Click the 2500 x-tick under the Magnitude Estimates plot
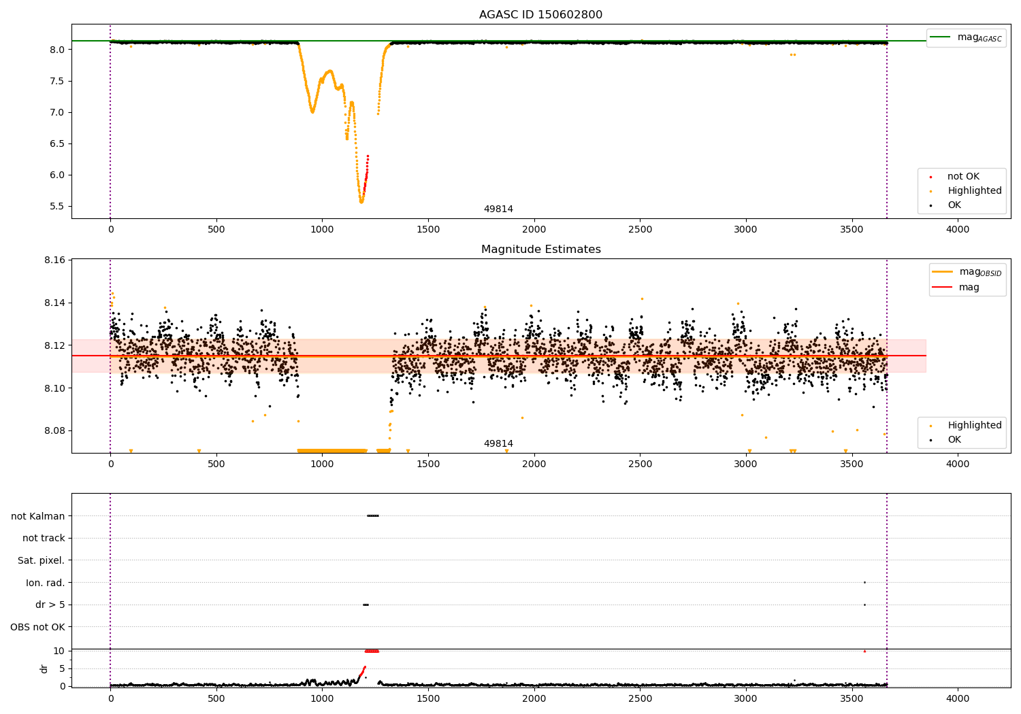Screen dimensions: 1021x714 (x=640, y=464)
